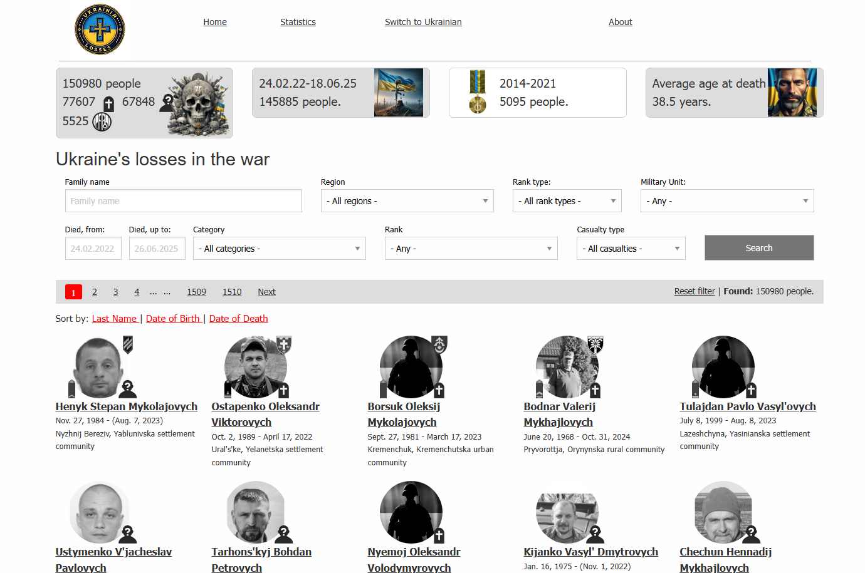The image size is (865, 573).
Task: Open the Rank dropdown showing Any
Action: tap(471, 249)
